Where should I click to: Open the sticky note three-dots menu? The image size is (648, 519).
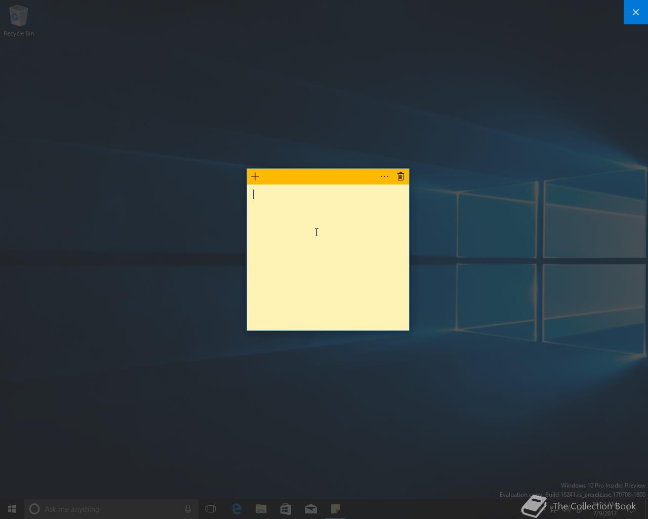coord(385,176)
